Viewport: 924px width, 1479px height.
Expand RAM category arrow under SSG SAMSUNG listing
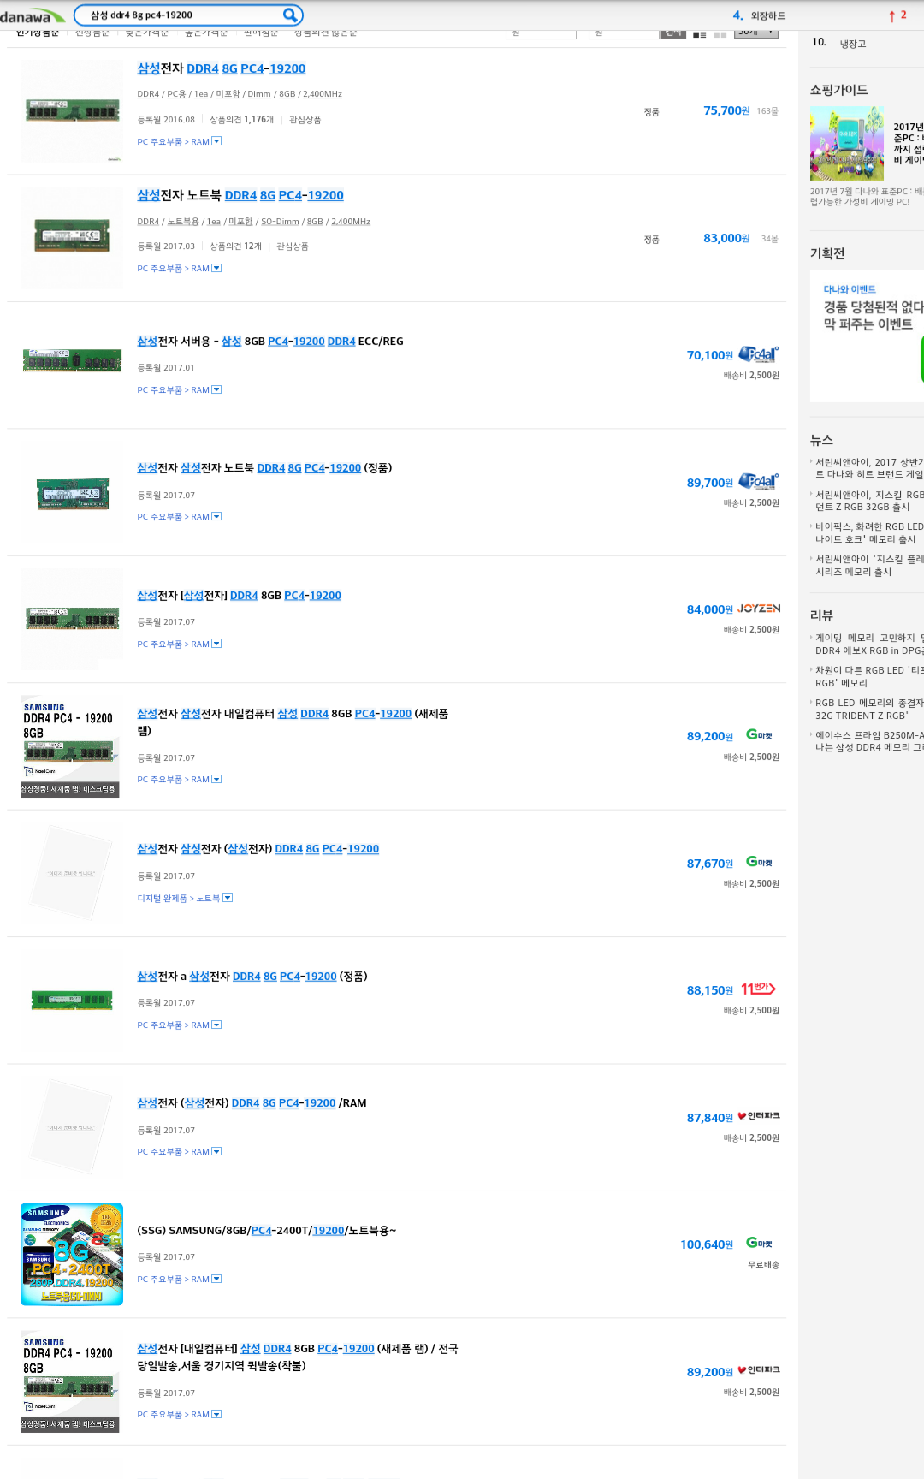[x=216, y=1279]
